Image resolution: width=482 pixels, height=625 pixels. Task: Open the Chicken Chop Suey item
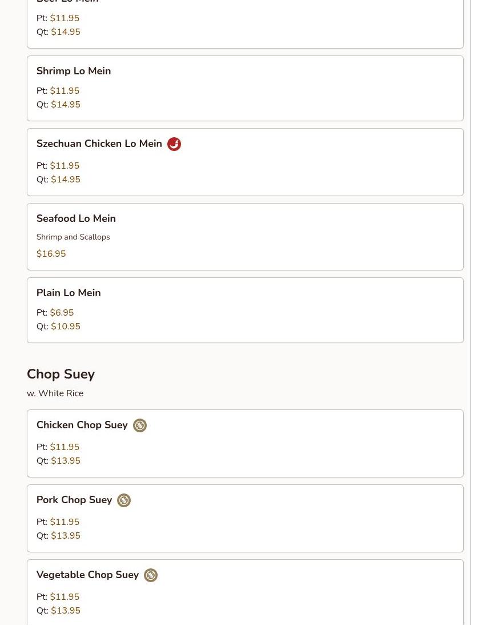(x=82, y=425)
